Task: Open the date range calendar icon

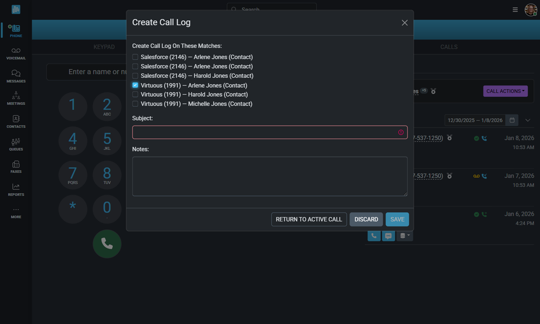Action: [512, 120]
